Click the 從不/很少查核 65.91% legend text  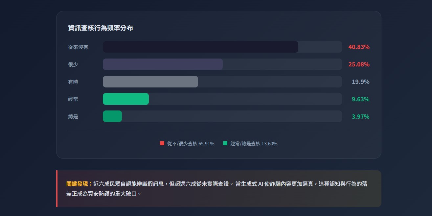click(191, 144)
